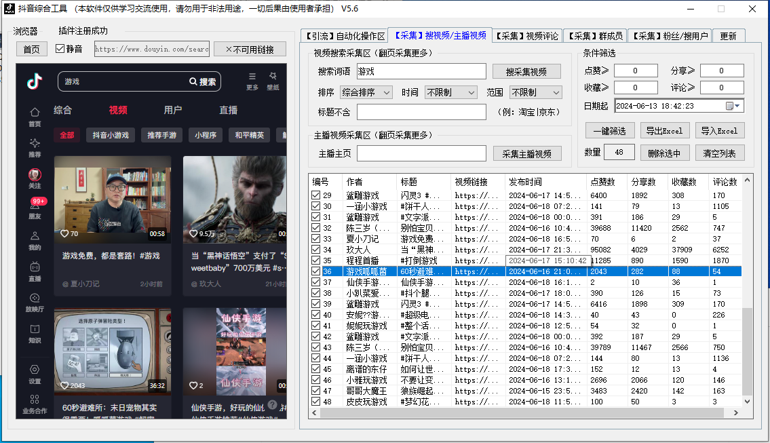Select the 用户 tab in Douyin search results
This screenshot has width=770, height=443.
click(x=173, y=110)
